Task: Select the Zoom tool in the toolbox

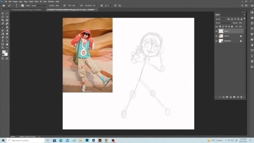Action: coord(3,48)
